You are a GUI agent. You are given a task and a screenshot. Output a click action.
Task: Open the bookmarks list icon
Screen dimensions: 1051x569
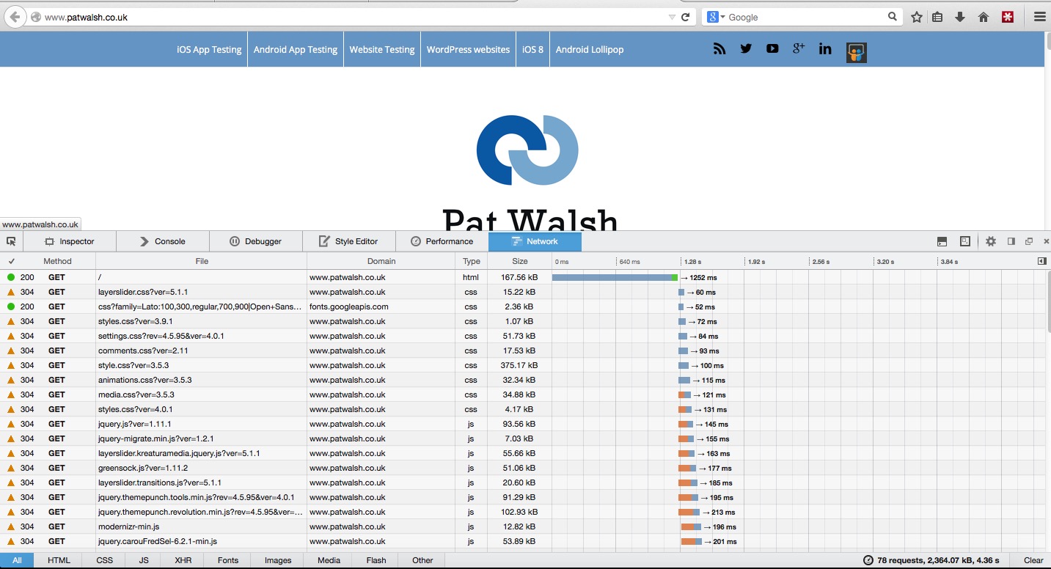pyautogui.click(x=937, y=17)
